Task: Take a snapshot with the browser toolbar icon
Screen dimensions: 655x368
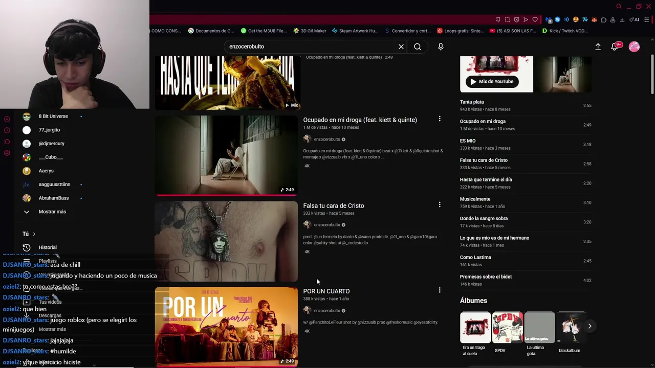Action: click(x=507, y=20)
